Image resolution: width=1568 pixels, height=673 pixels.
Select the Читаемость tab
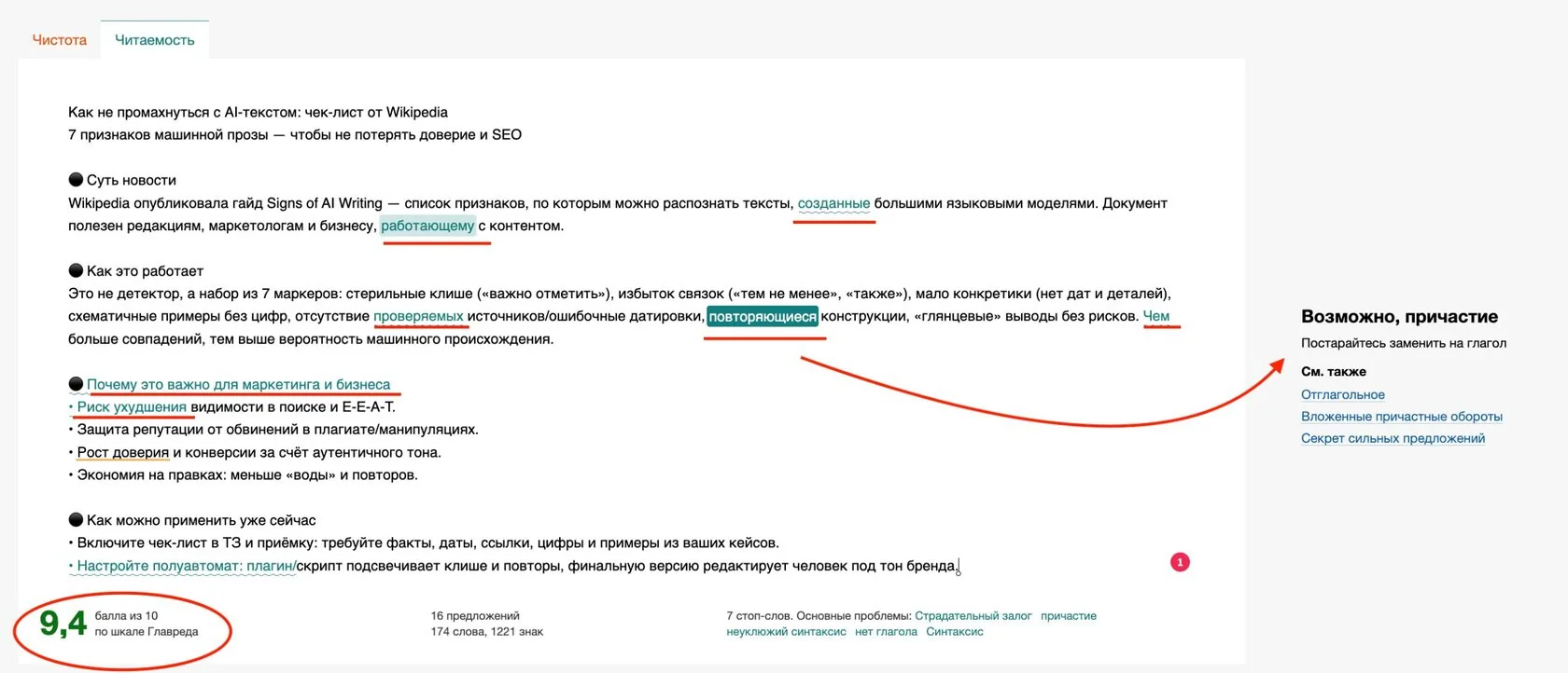pos(155,40)
